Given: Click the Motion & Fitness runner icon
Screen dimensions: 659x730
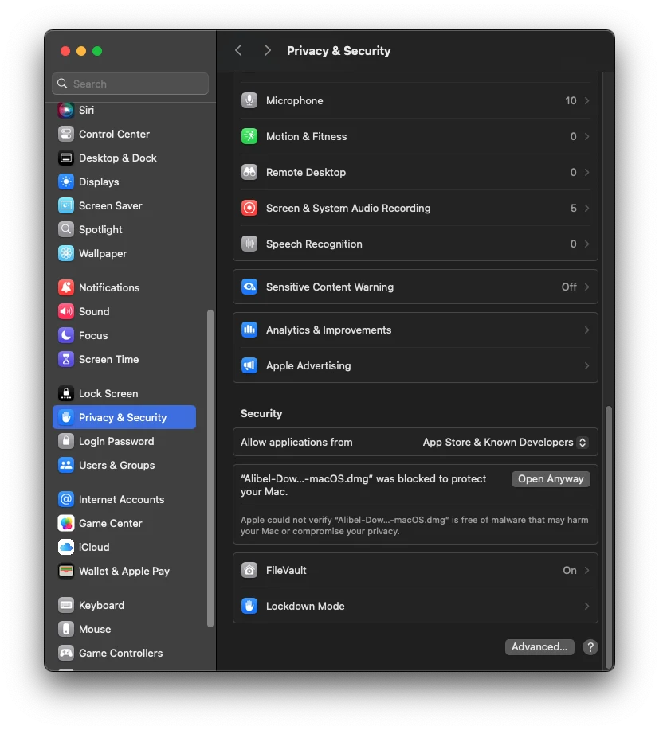Looking at the screenshot, I should tap(249, 136).
